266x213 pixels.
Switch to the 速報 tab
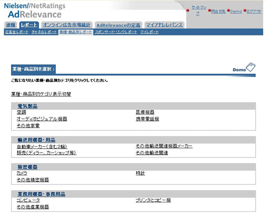[x=11, y=25]
